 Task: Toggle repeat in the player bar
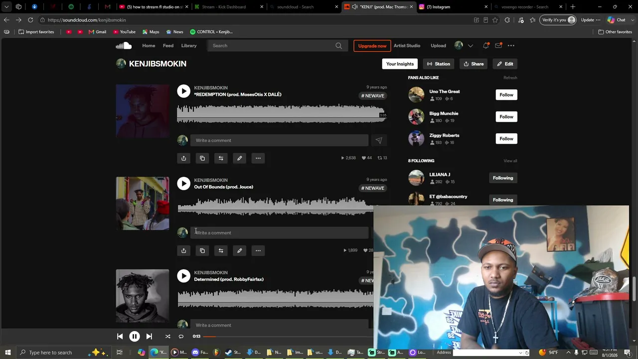coord(181,337)
